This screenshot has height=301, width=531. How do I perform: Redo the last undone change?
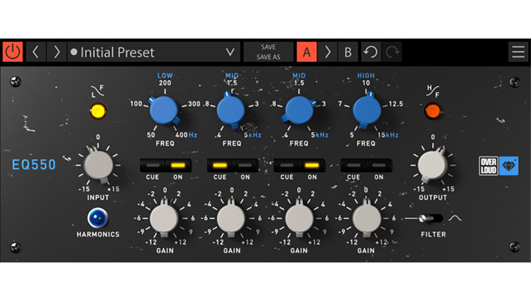point(392,52)
